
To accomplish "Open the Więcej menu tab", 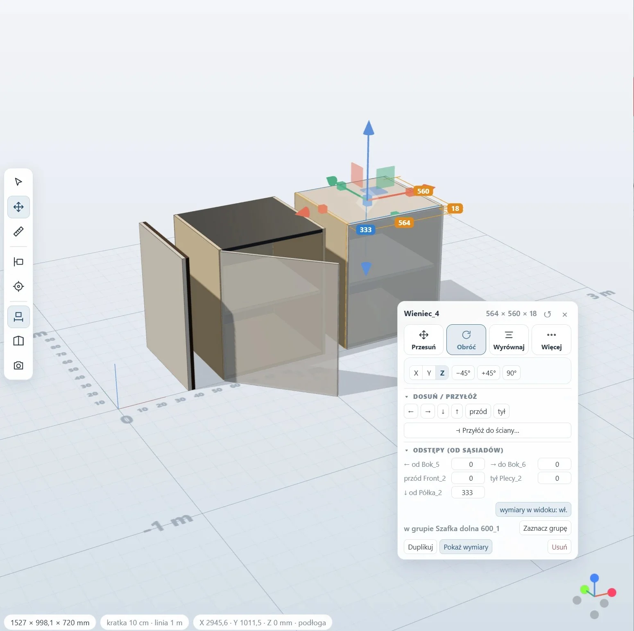I will pos(551,339).
